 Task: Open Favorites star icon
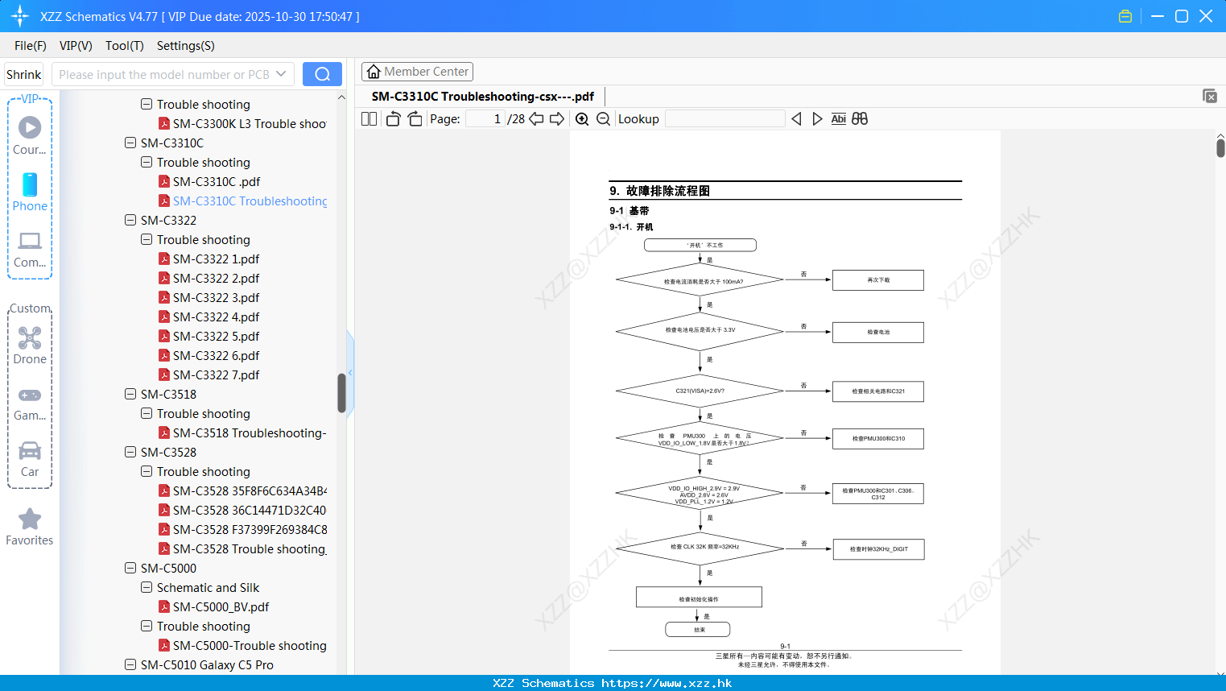(x=30, y=527)
